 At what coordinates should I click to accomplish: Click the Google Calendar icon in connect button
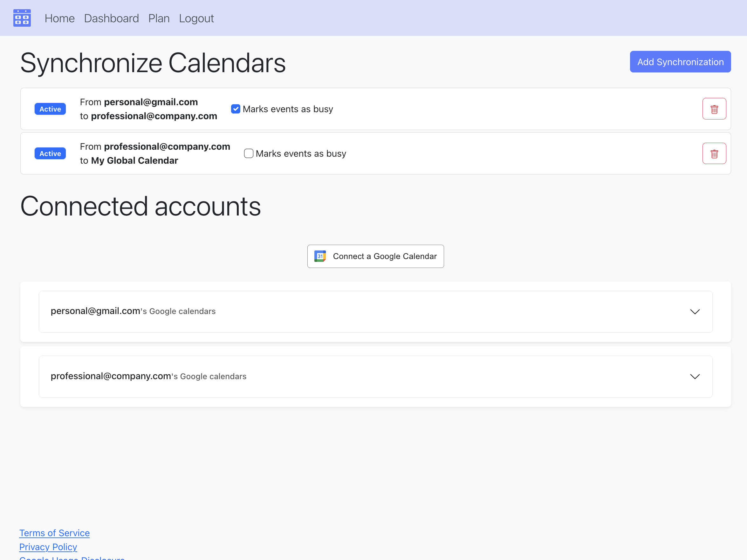[x=320, y=256]
